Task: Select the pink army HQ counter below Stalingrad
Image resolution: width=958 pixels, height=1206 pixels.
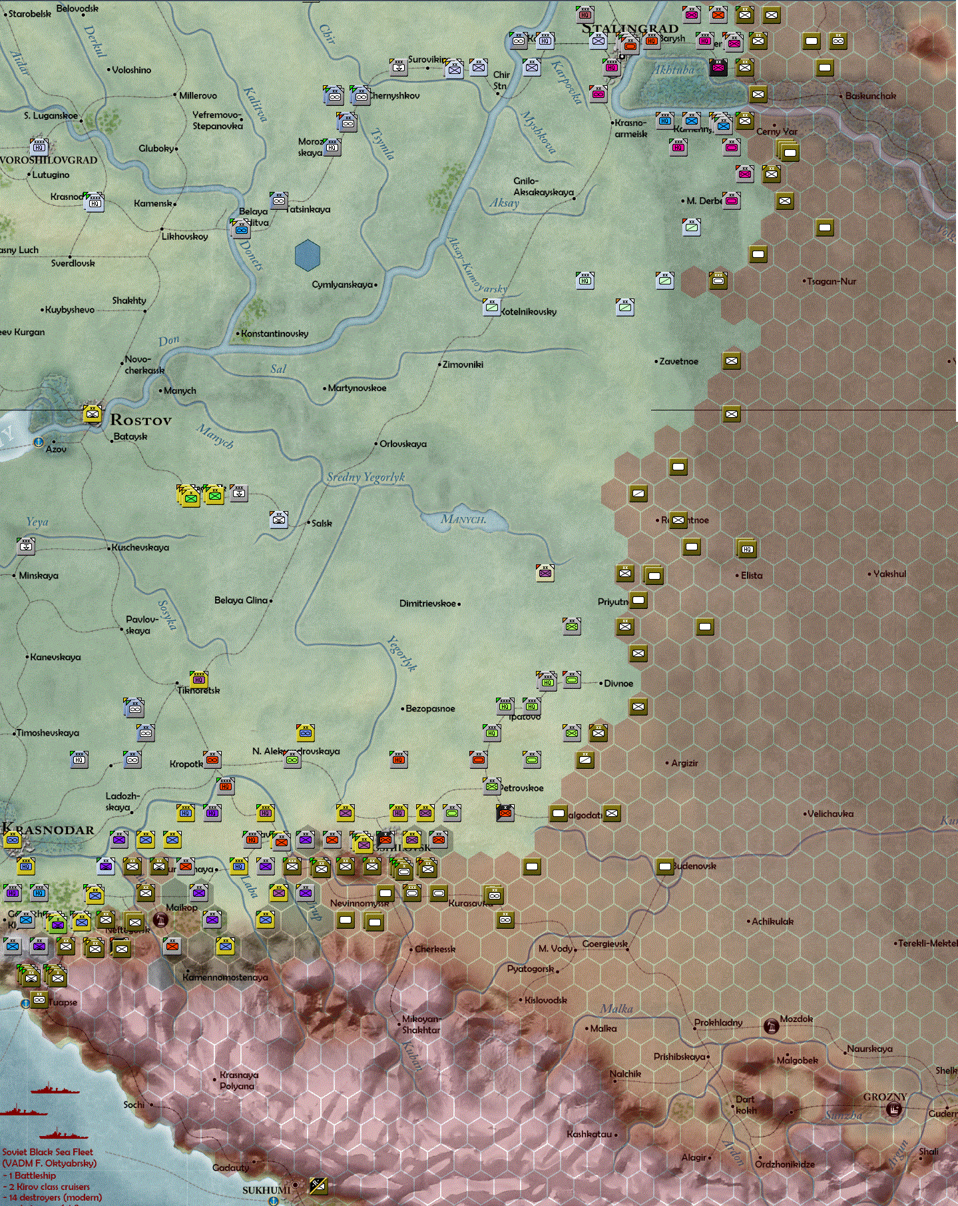Action: [612, 67]
